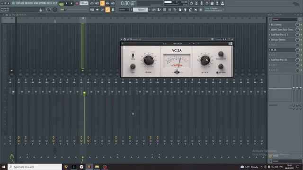Stop playback with the stop button
This screenshot has height=170, width=303.
click(71, 3)
